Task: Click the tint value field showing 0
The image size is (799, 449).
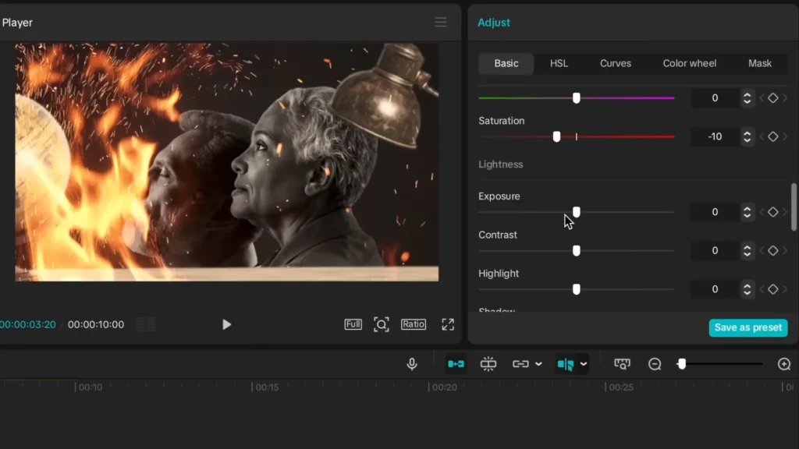Action: pyautogui.click(x=715, y=97)
